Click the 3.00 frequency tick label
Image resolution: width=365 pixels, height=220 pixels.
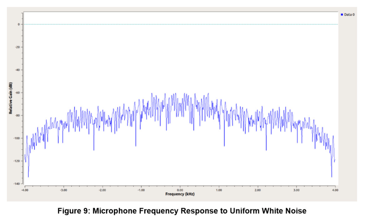click(x=296, y=190)
